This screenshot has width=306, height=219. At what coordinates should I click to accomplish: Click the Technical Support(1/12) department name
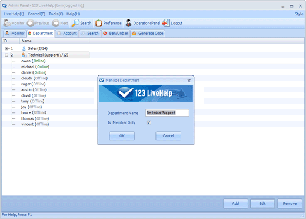tap(48, 55)
